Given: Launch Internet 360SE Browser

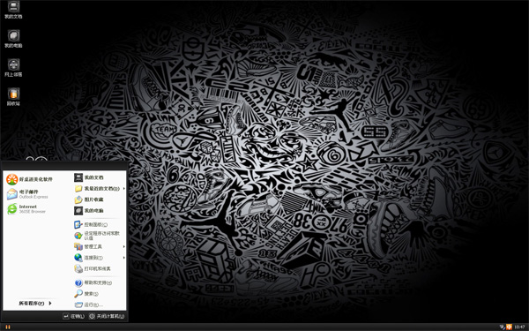Looking at the screenshot, I should pyautogui.click(x=26, y=208).
